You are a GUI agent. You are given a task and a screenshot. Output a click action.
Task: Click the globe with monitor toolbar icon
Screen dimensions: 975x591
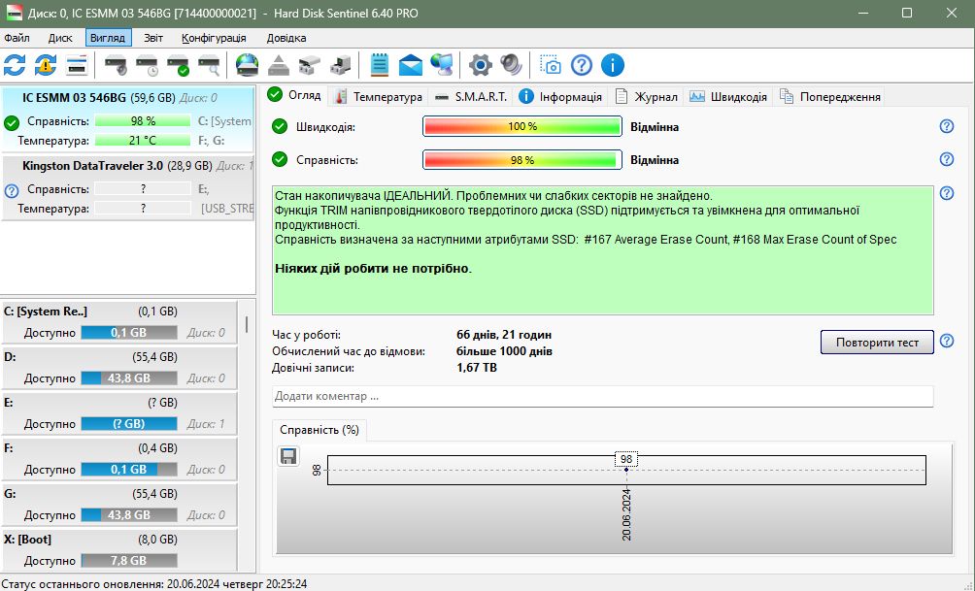pyautogui.click(x=442, y=65)
